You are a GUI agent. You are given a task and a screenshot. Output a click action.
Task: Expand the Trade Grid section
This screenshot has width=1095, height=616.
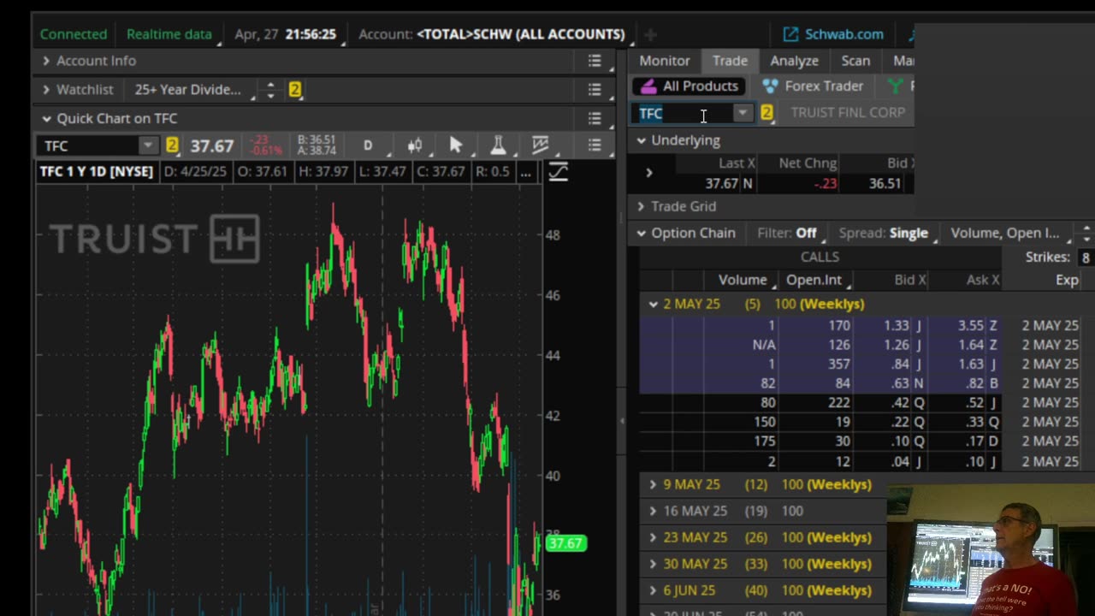(641, 206)
